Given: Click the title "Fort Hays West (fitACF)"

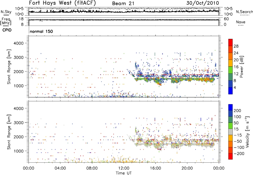Looking at the screenshot, I should pos(62,3).
